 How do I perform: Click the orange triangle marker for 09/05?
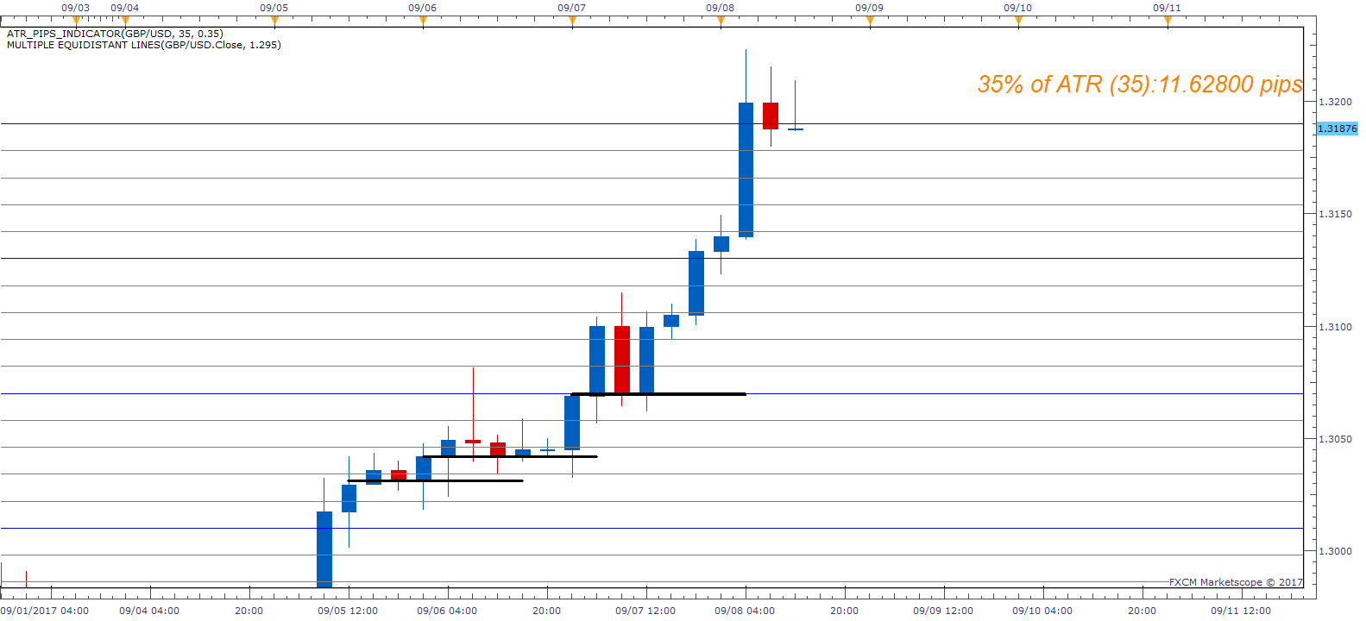[274, 19]
